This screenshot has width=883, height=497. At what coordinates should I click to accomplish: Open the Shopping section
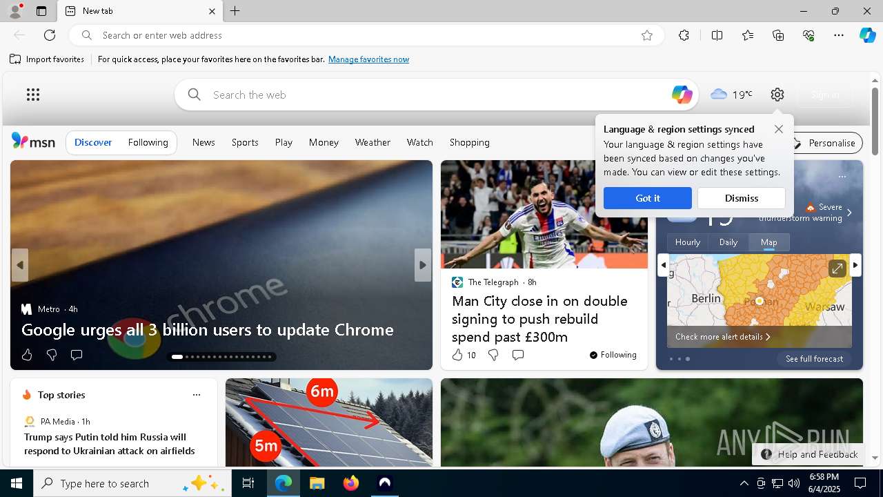coord(469,142)
